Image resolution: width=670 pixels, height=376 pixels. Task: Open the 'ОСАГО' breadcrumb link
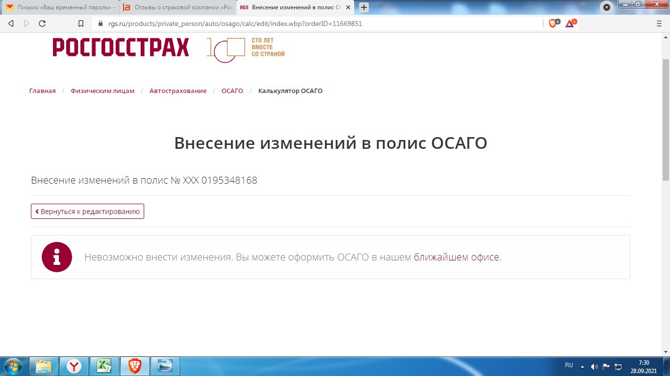coord(232,91)
